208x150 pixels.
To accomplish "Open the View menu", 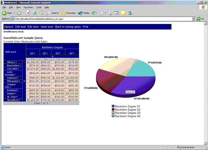I will 18,8.
